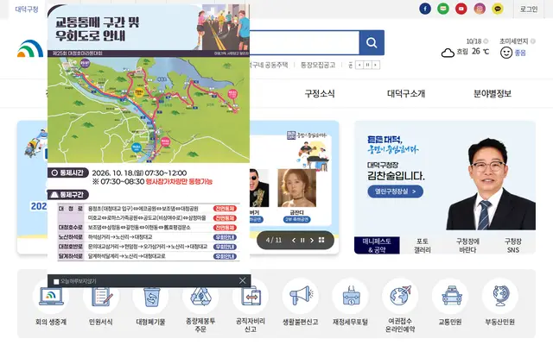Select the 구청장에 바란다 tab

[x=467, y=245]
